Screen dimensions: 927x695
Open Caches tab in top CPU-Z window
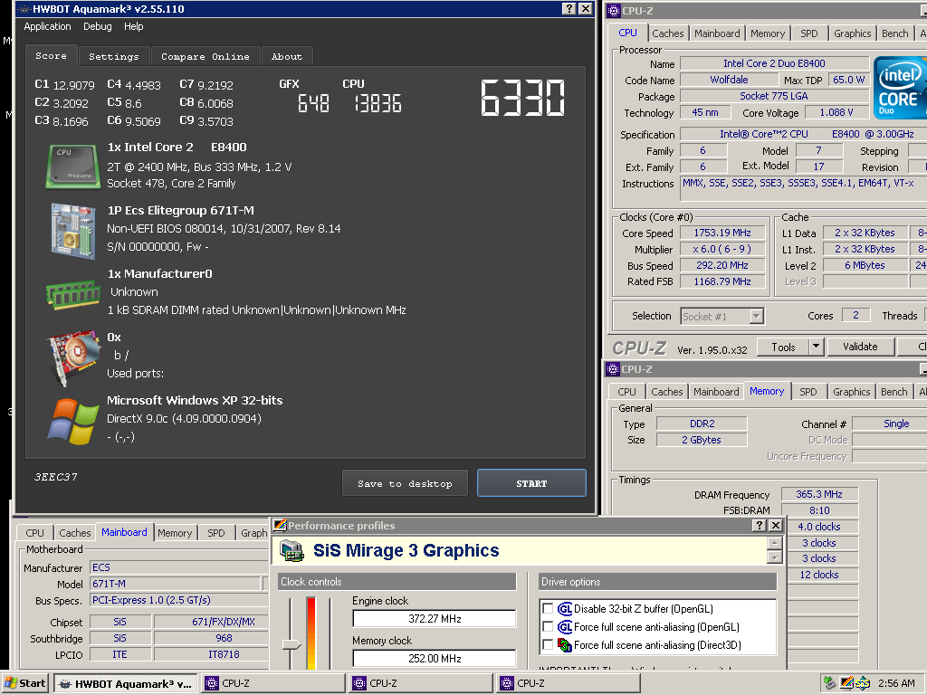[x=667, y=33]
